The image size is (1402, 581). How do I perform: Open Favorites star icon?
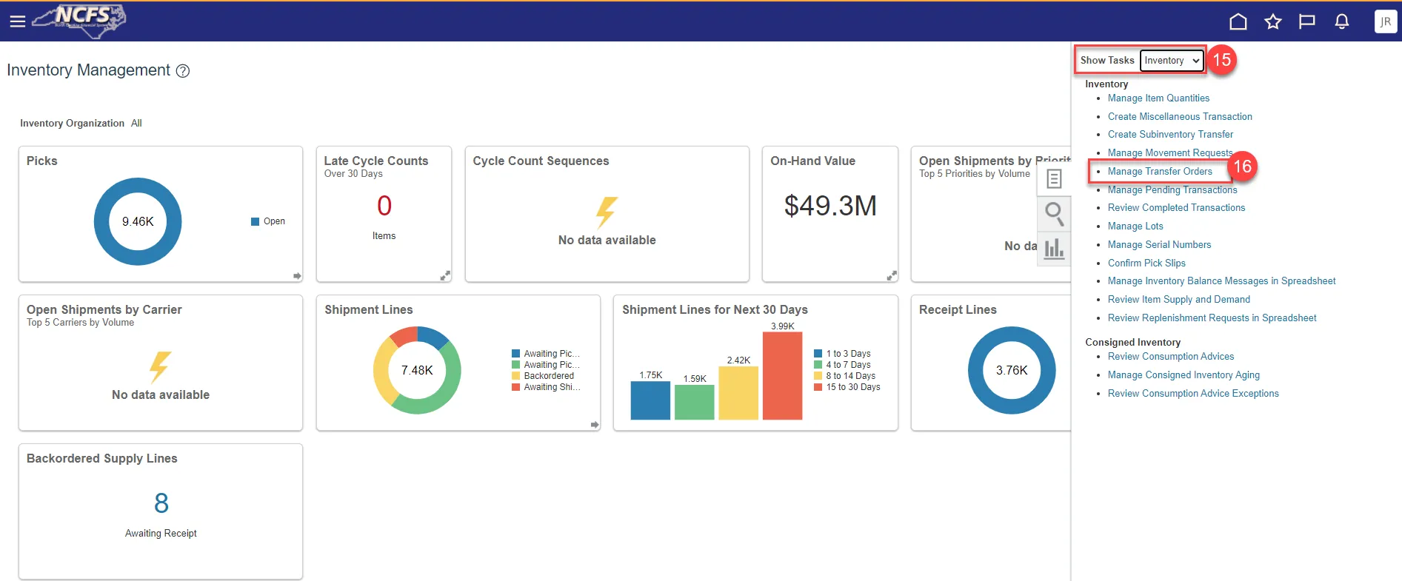[x=1272, y=21]
